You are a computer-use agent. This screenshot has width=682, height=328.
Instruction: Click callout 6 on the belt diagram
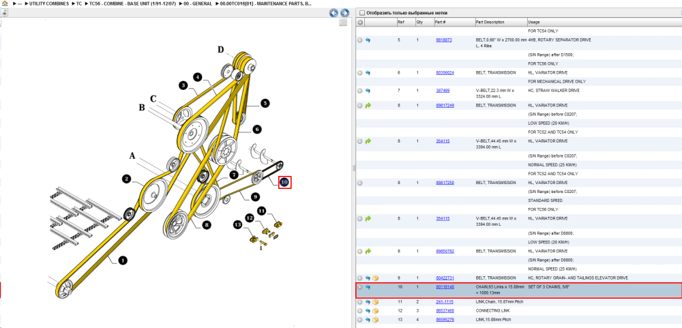pos(256,129)
